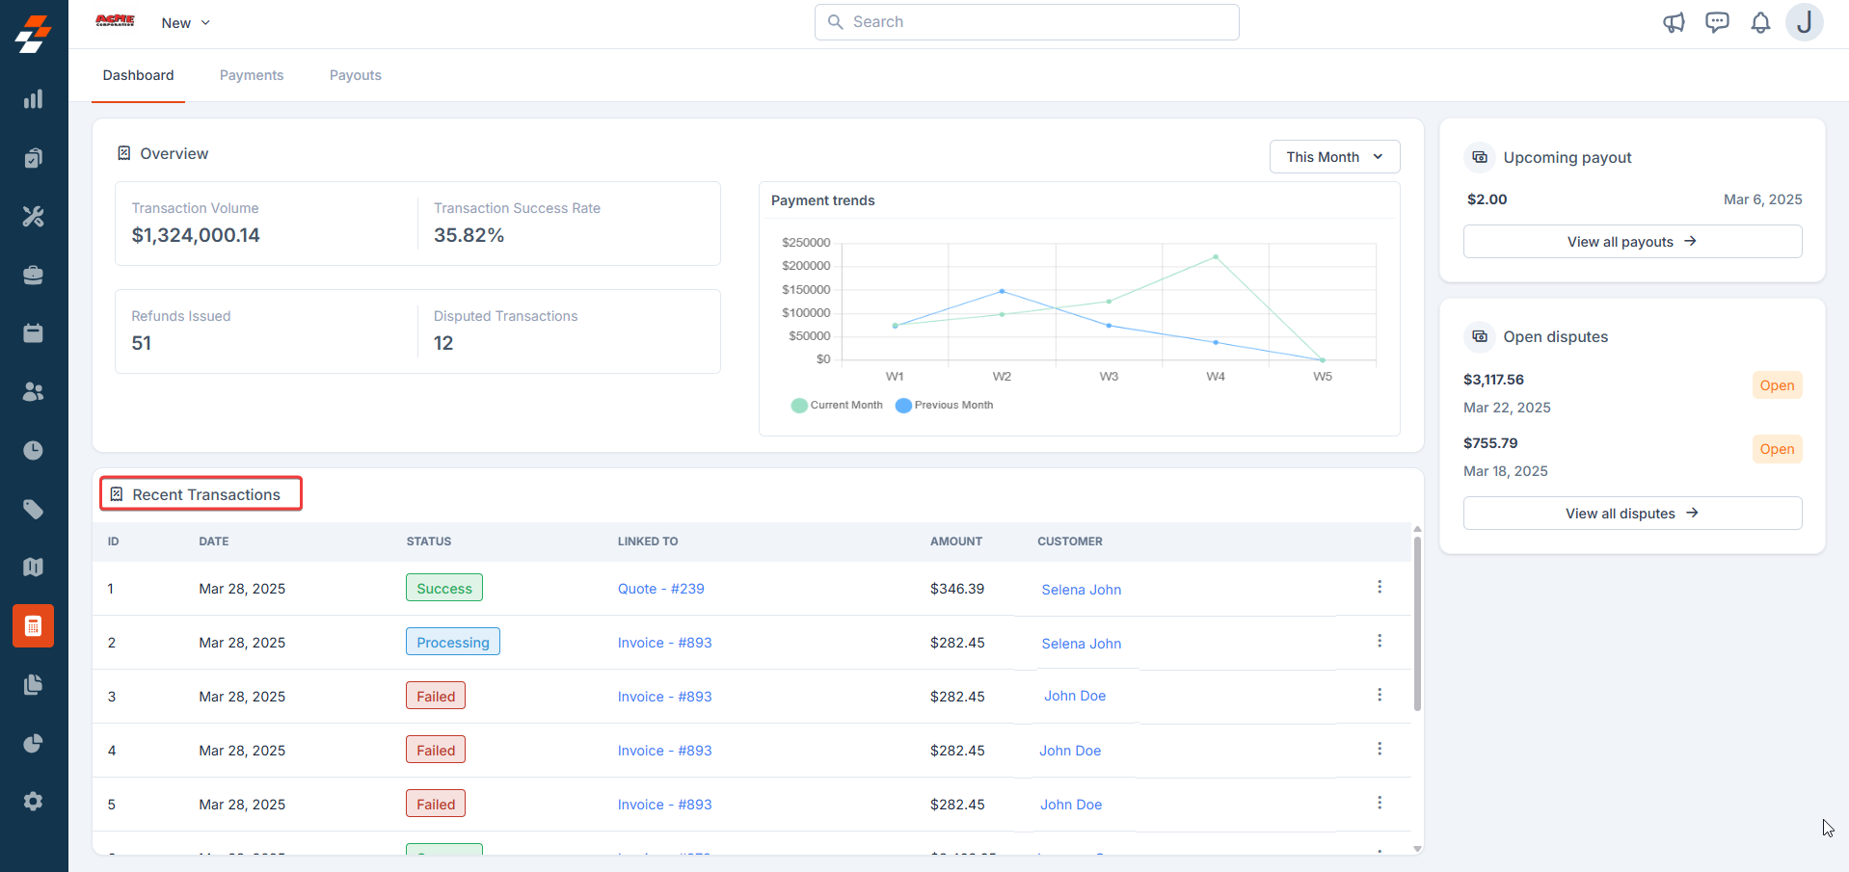Open the bar chart sidebar icon
This screenshot has height=872, width=1849.
pos(34,99)
